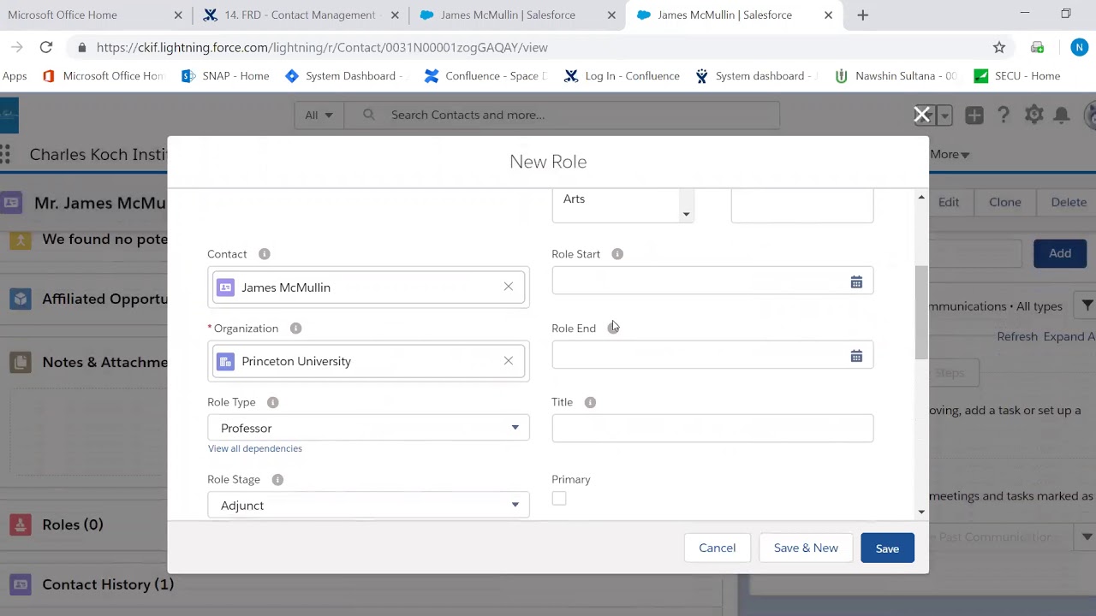Click the Contact History related list icon
This screenshot has width=1096, height=616.
tap(21, 584)
